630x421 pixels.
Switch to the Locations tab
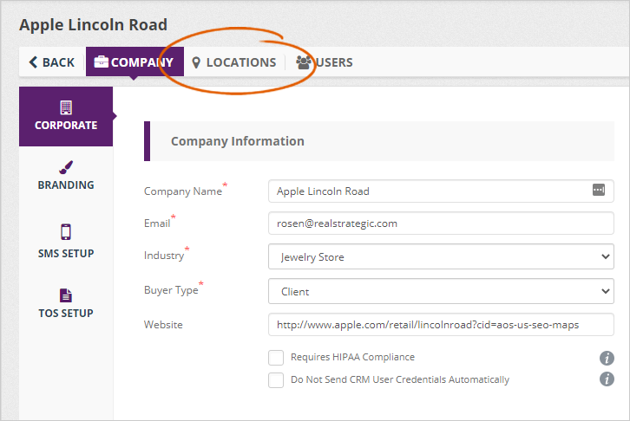point(234,62)
